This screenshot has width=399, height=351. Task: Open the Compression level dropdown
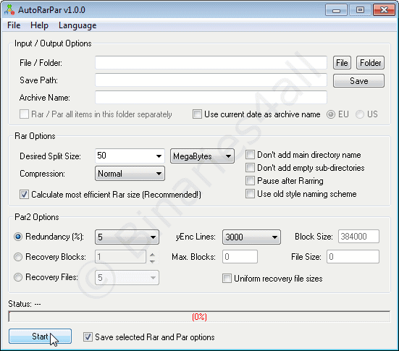[130, 174]
